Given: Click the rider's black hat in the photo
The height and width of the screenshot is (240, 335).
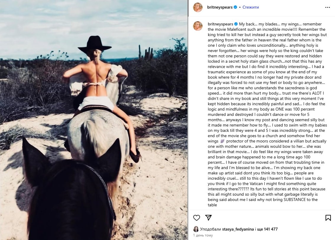Looking at the screenshot, I should pos(94,44).
